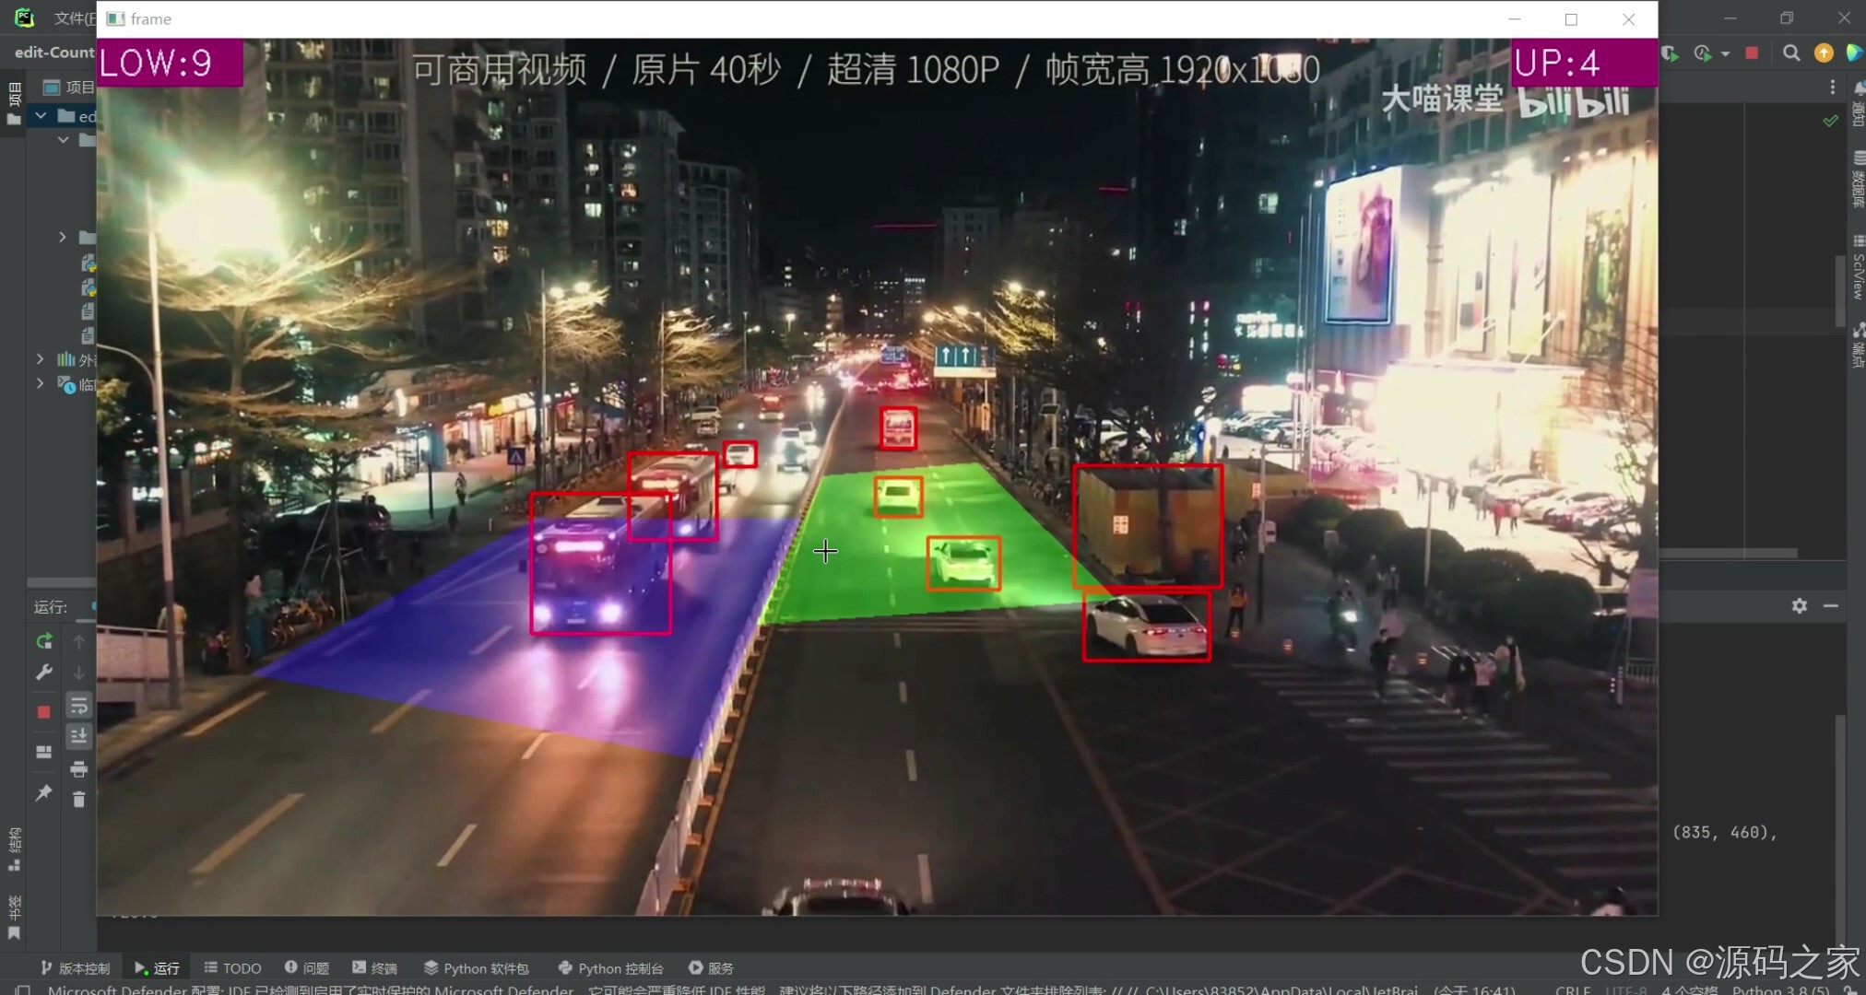Print the Run console output

(79, 768)
